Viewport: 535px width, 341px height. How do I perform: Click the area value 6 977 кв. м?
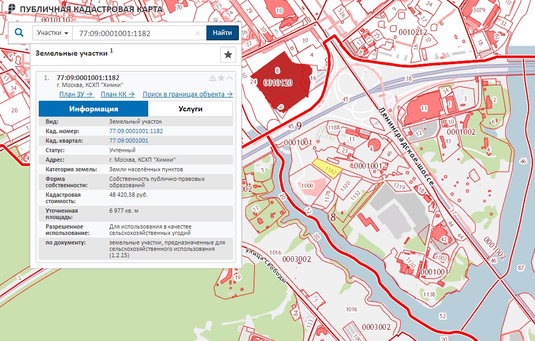point(124,211)
